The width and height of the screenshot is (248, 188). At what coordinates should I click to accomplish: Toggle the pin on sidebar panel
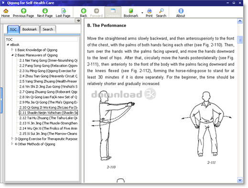click(78, 21)
